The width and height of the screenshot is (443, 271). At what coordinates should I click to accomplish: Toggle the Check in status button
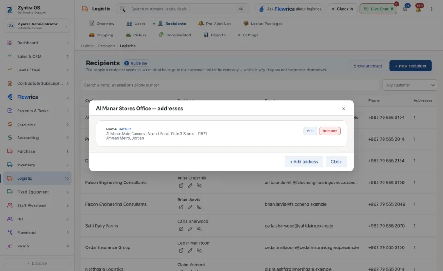(342, 9)
